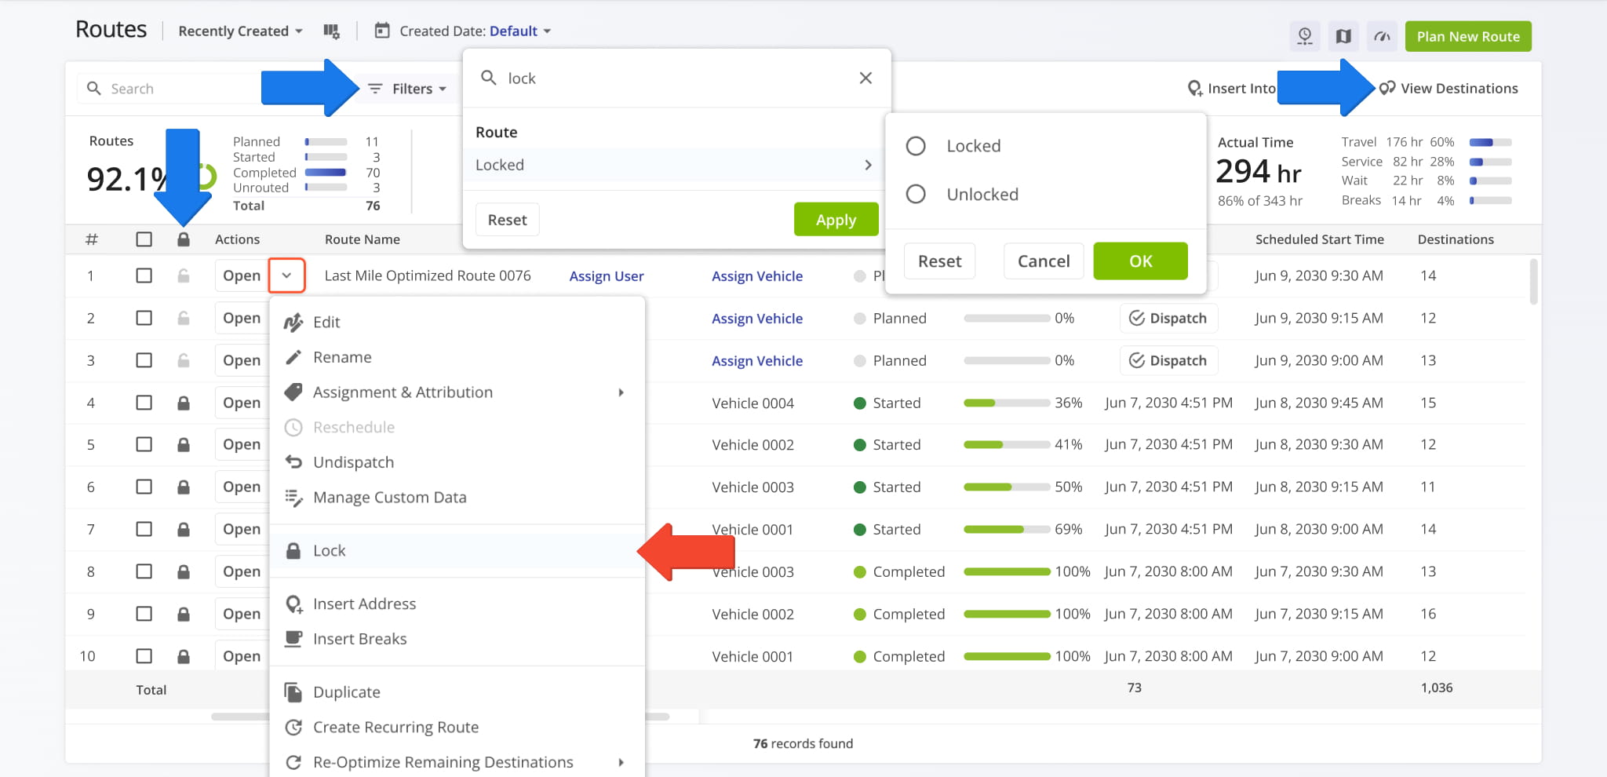
Task: Select Undispatch in the route menu
Action: point(457,462)
